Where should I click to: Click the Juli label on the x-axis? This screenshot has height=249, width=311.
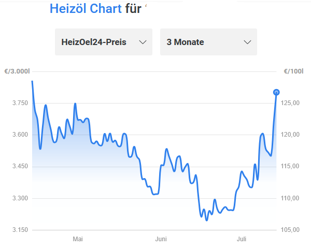coord(242,239)
